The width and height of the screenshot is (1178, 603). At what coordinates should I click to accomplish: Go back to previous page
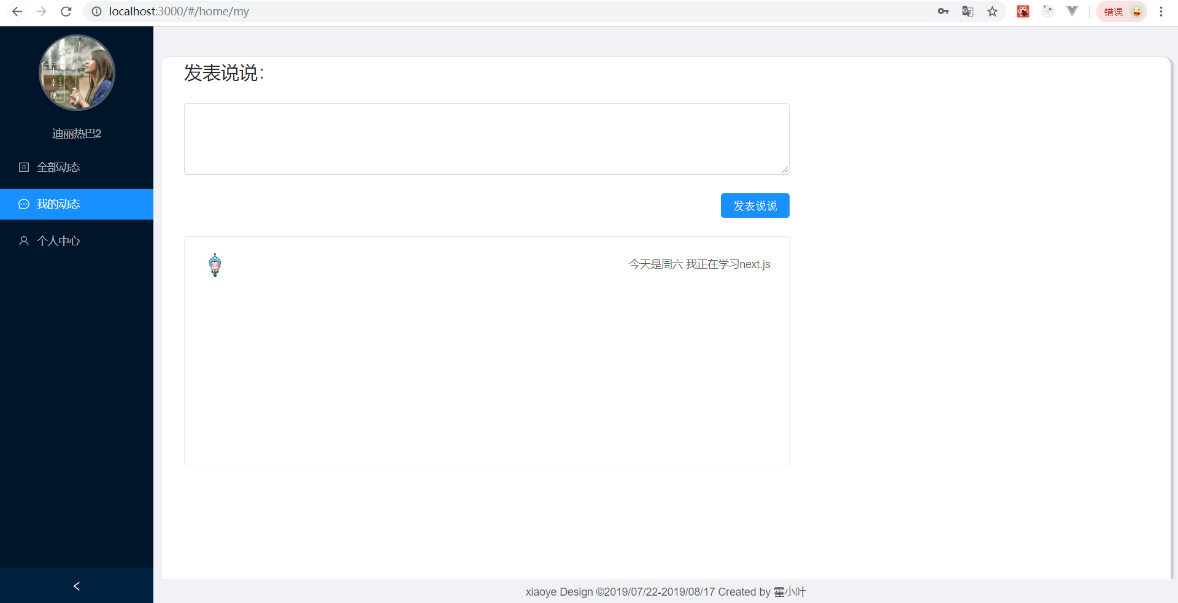tap(17, 11)
